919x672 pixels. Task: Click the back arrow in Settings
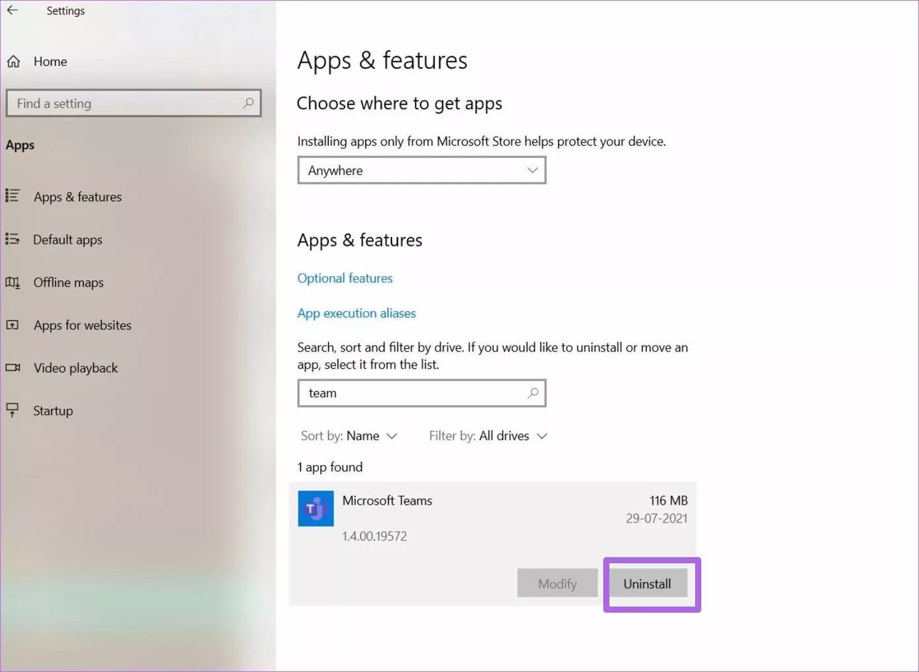[13, 11]
